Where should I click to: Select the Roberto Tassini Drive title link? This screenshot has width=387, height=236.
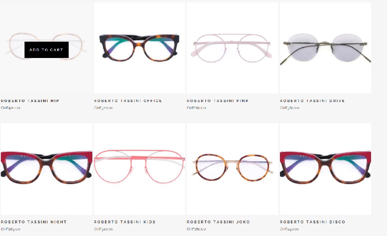pyautogui.click(x=312, y=100)
